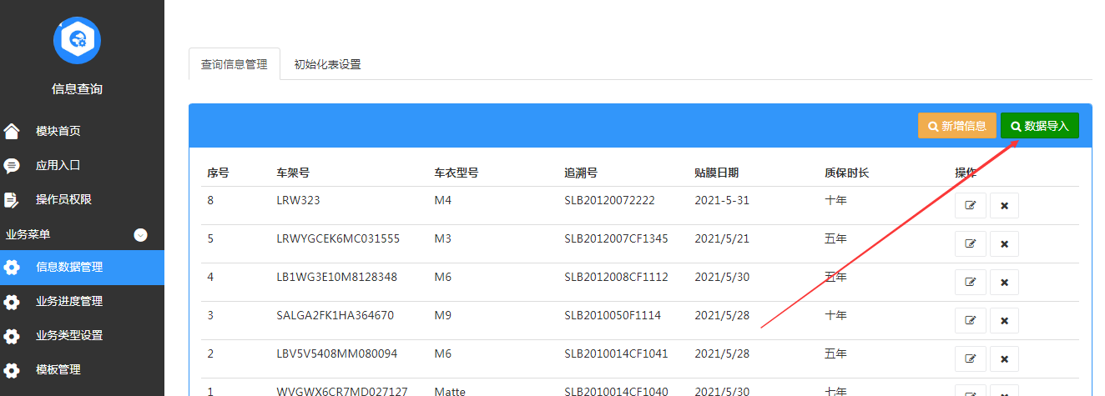Image resolution: width=1105 pixels, height=396 pixels.
Task: Click the 序号 column header
Action: point(219,173)
